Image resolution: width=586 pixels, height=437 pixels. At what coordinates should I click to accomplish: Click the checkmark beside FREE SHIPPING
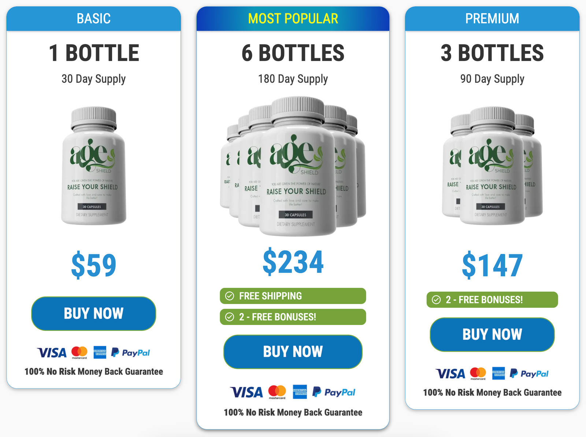point(230,296)
